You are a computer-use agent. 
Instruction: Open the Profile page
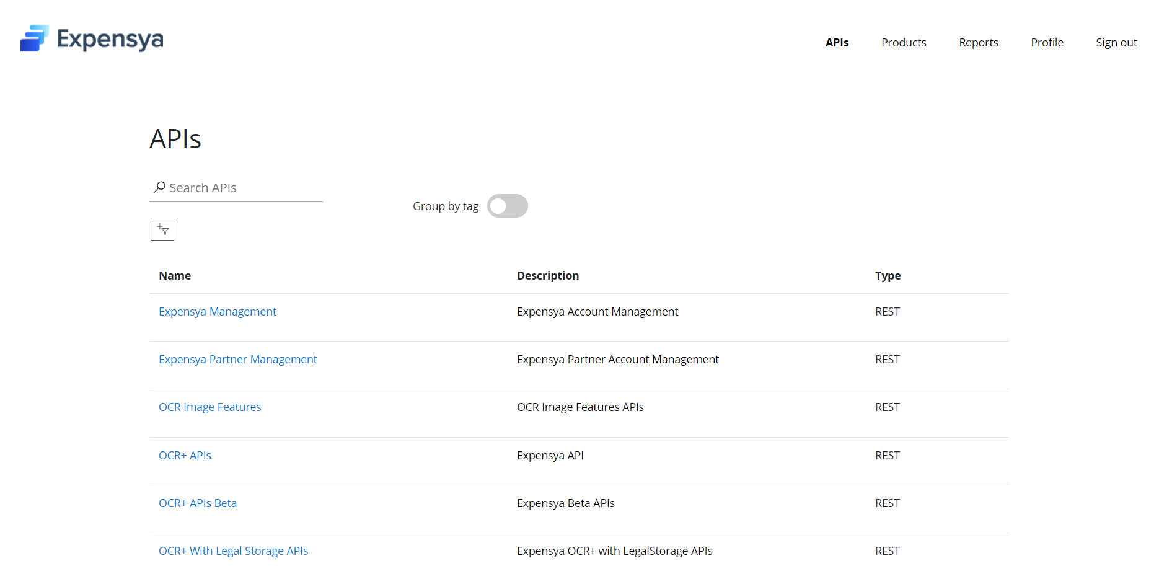coord(1047,42)
